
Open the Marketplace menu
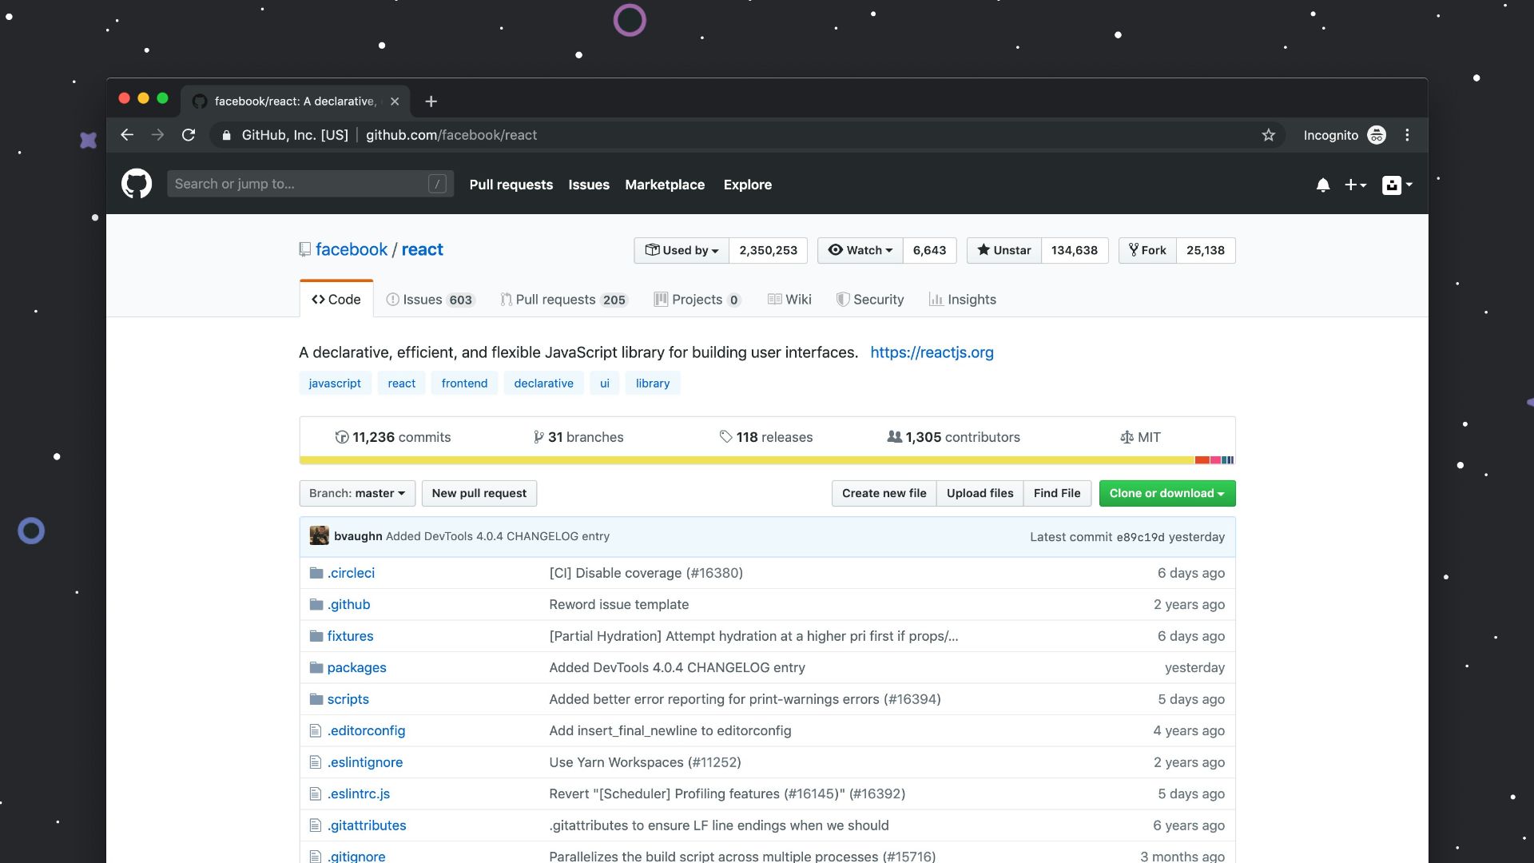665,185
